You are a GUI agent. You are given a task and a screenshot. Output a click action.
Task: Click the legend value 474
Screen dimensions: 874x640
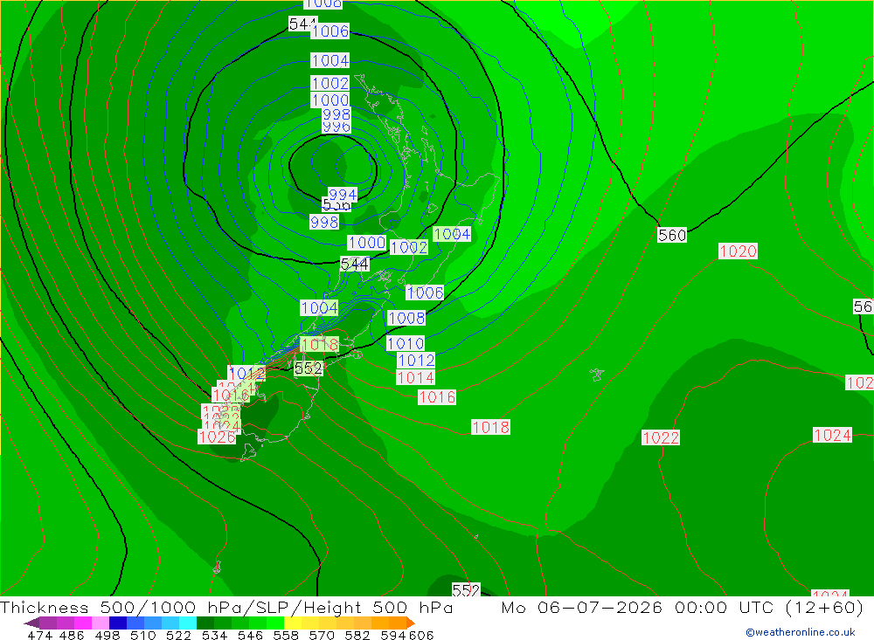(x=39, y=635)
